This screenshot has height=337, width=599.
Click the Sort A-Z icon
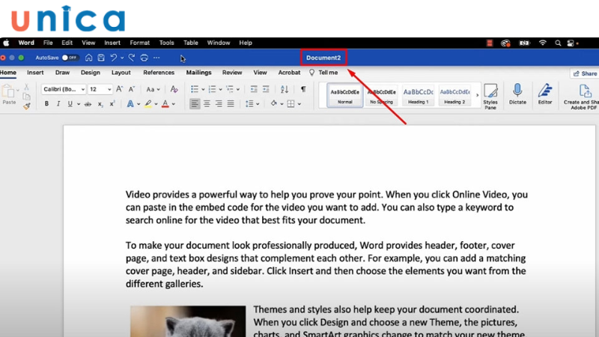pos(285,89)
